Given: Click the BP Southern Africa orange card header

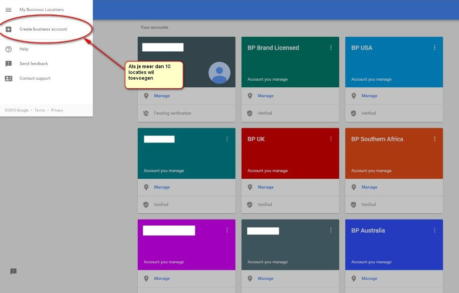Looking at the screenshot, I should click(394, 153).
